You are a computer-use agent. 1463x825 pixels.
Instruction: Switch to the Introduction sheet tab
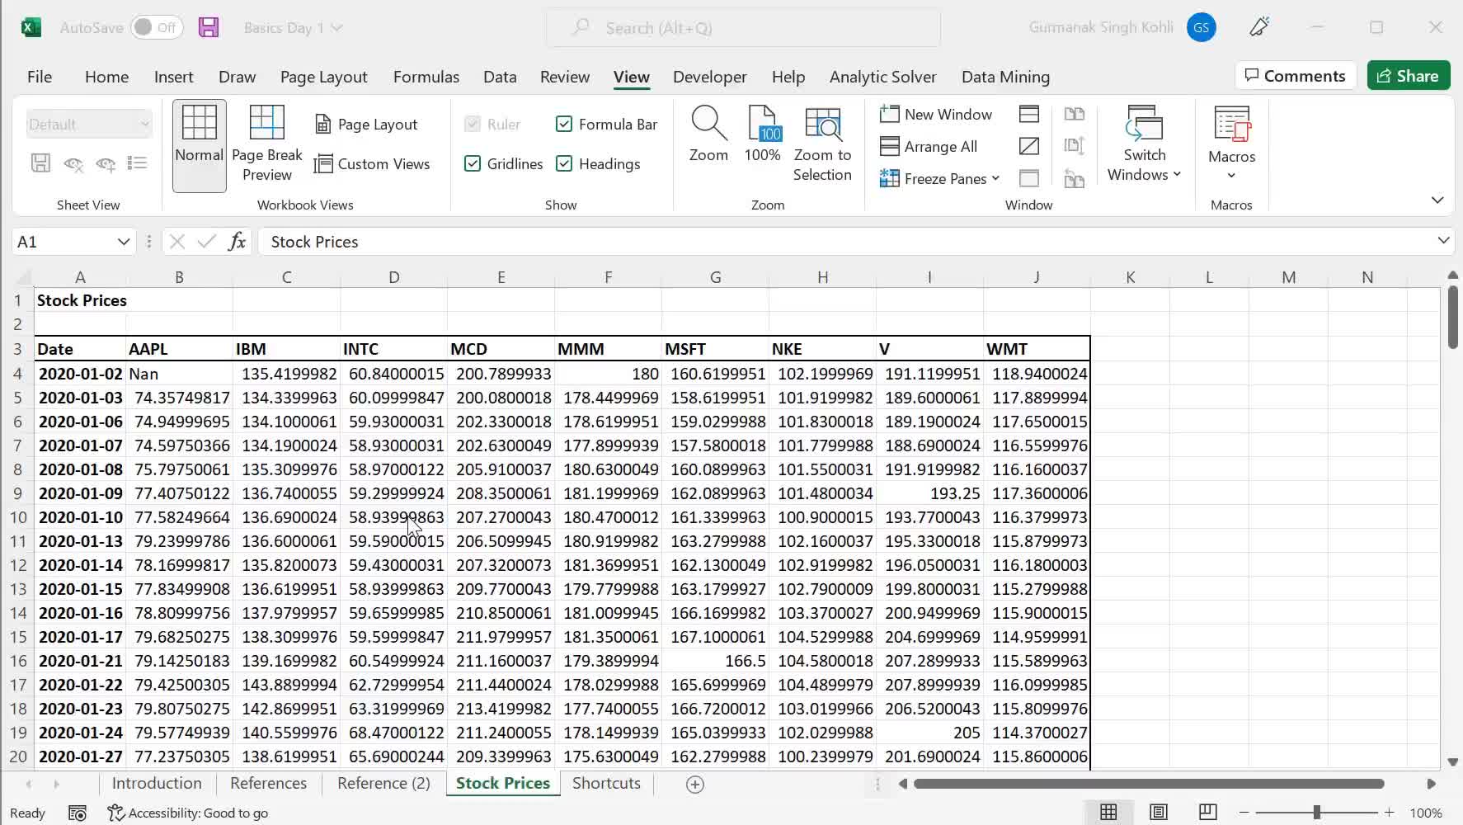point(157,783)
